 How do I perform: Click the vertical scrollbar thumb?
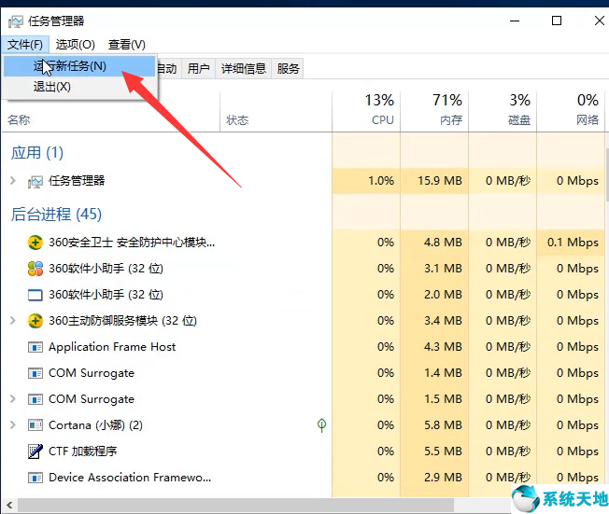point(607,174)
